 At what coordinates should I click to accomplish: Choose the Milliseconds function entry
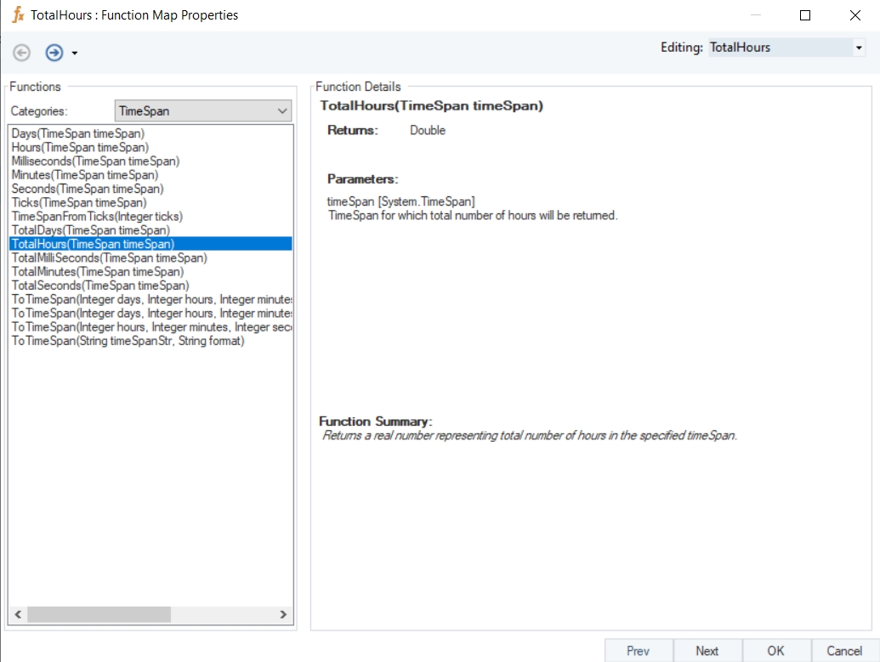95,161
